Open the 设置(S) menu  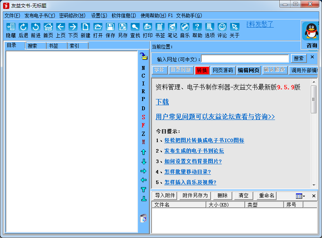[99, 16]
